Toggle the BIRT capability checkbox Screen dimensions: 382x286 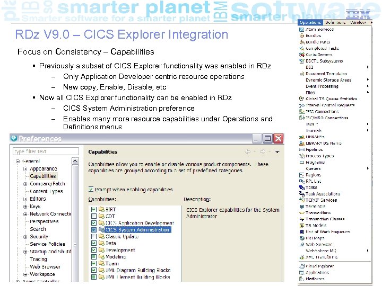click(94, 209)
